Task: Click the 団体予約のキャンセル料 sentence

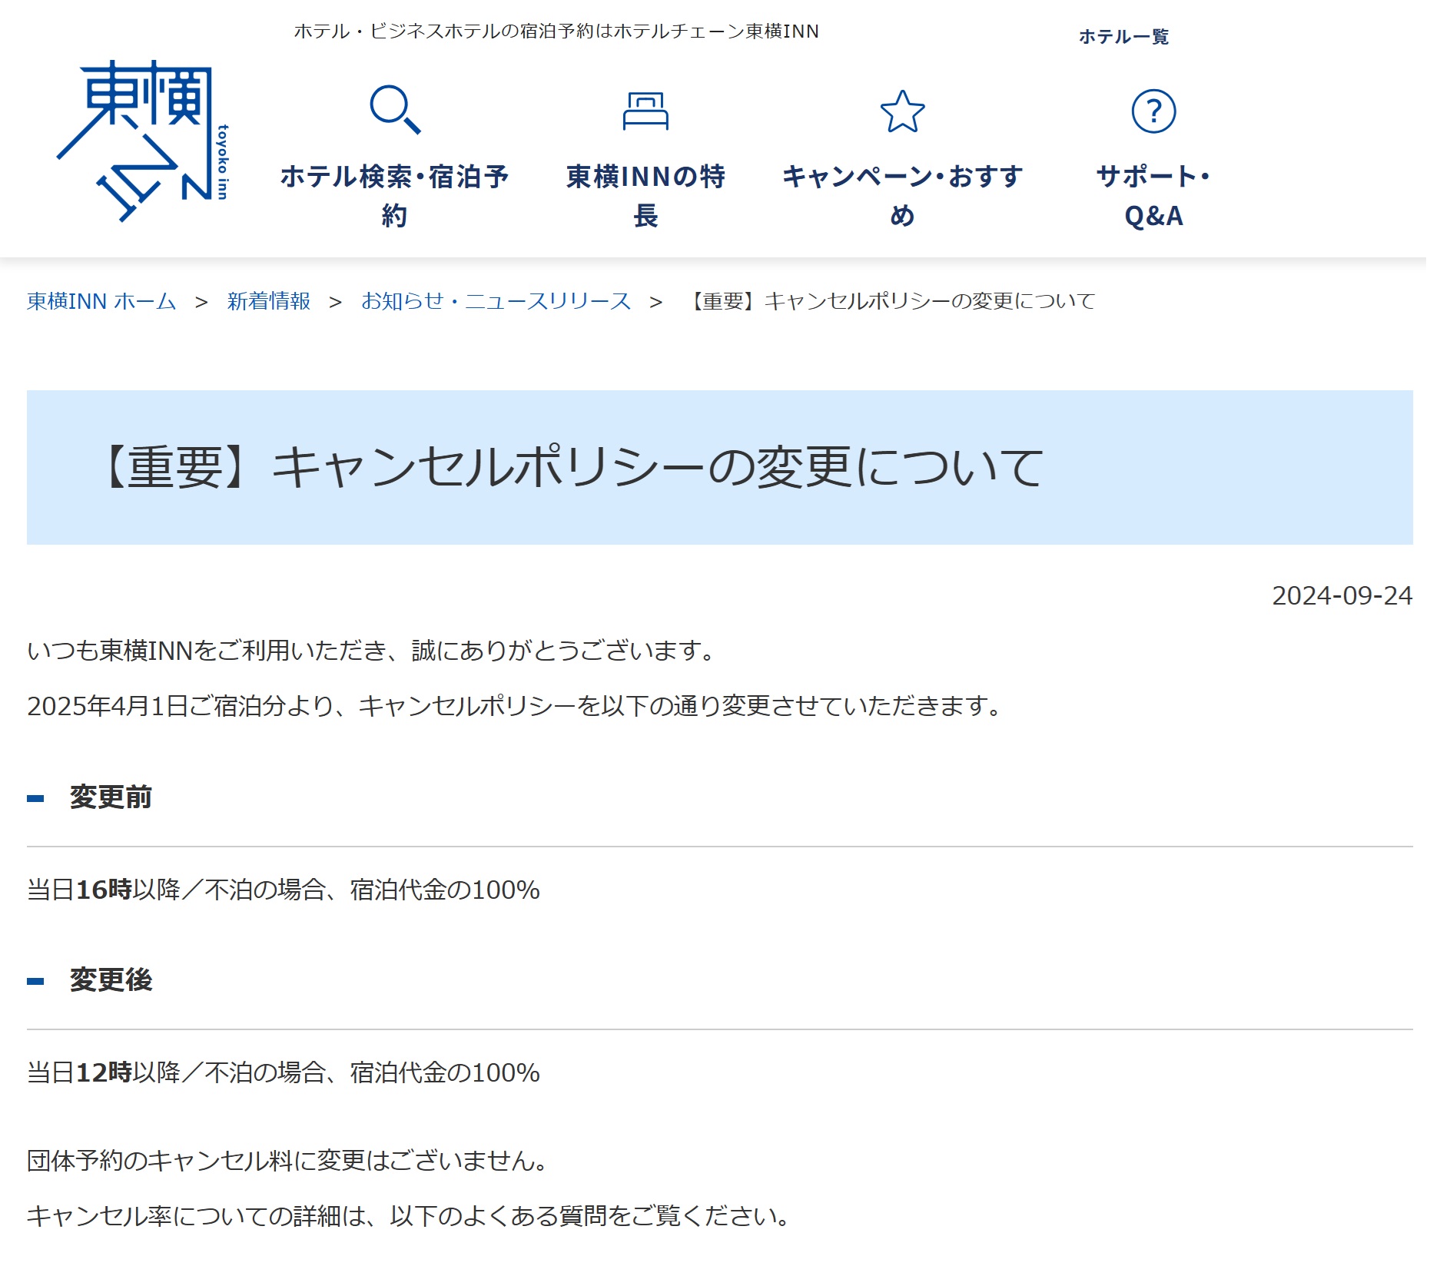Action: click(x=288, y=1160)
